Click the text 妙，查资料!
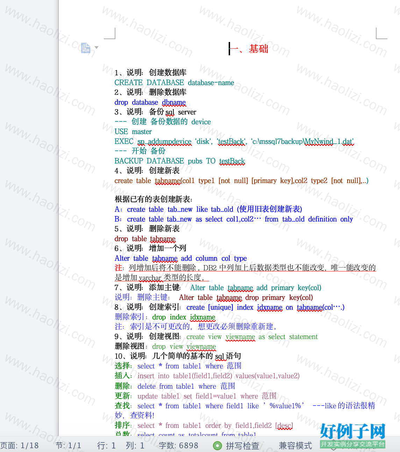The width and height of the screenshot is (400, 452). (134, 415)
